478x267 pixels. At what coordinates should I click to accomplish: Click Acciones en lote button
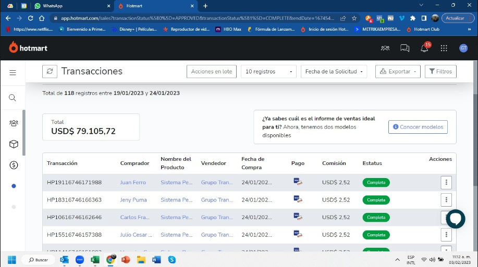(x=212, y=71)
